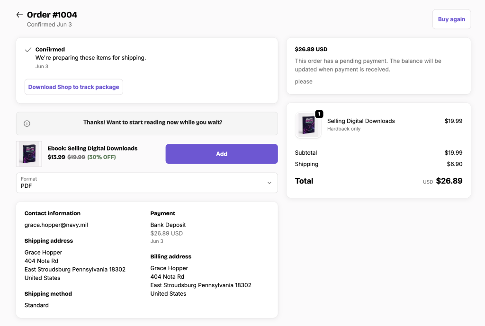
Task: Click Grace Hopper in billing address
Action: [x=169, y=268]
